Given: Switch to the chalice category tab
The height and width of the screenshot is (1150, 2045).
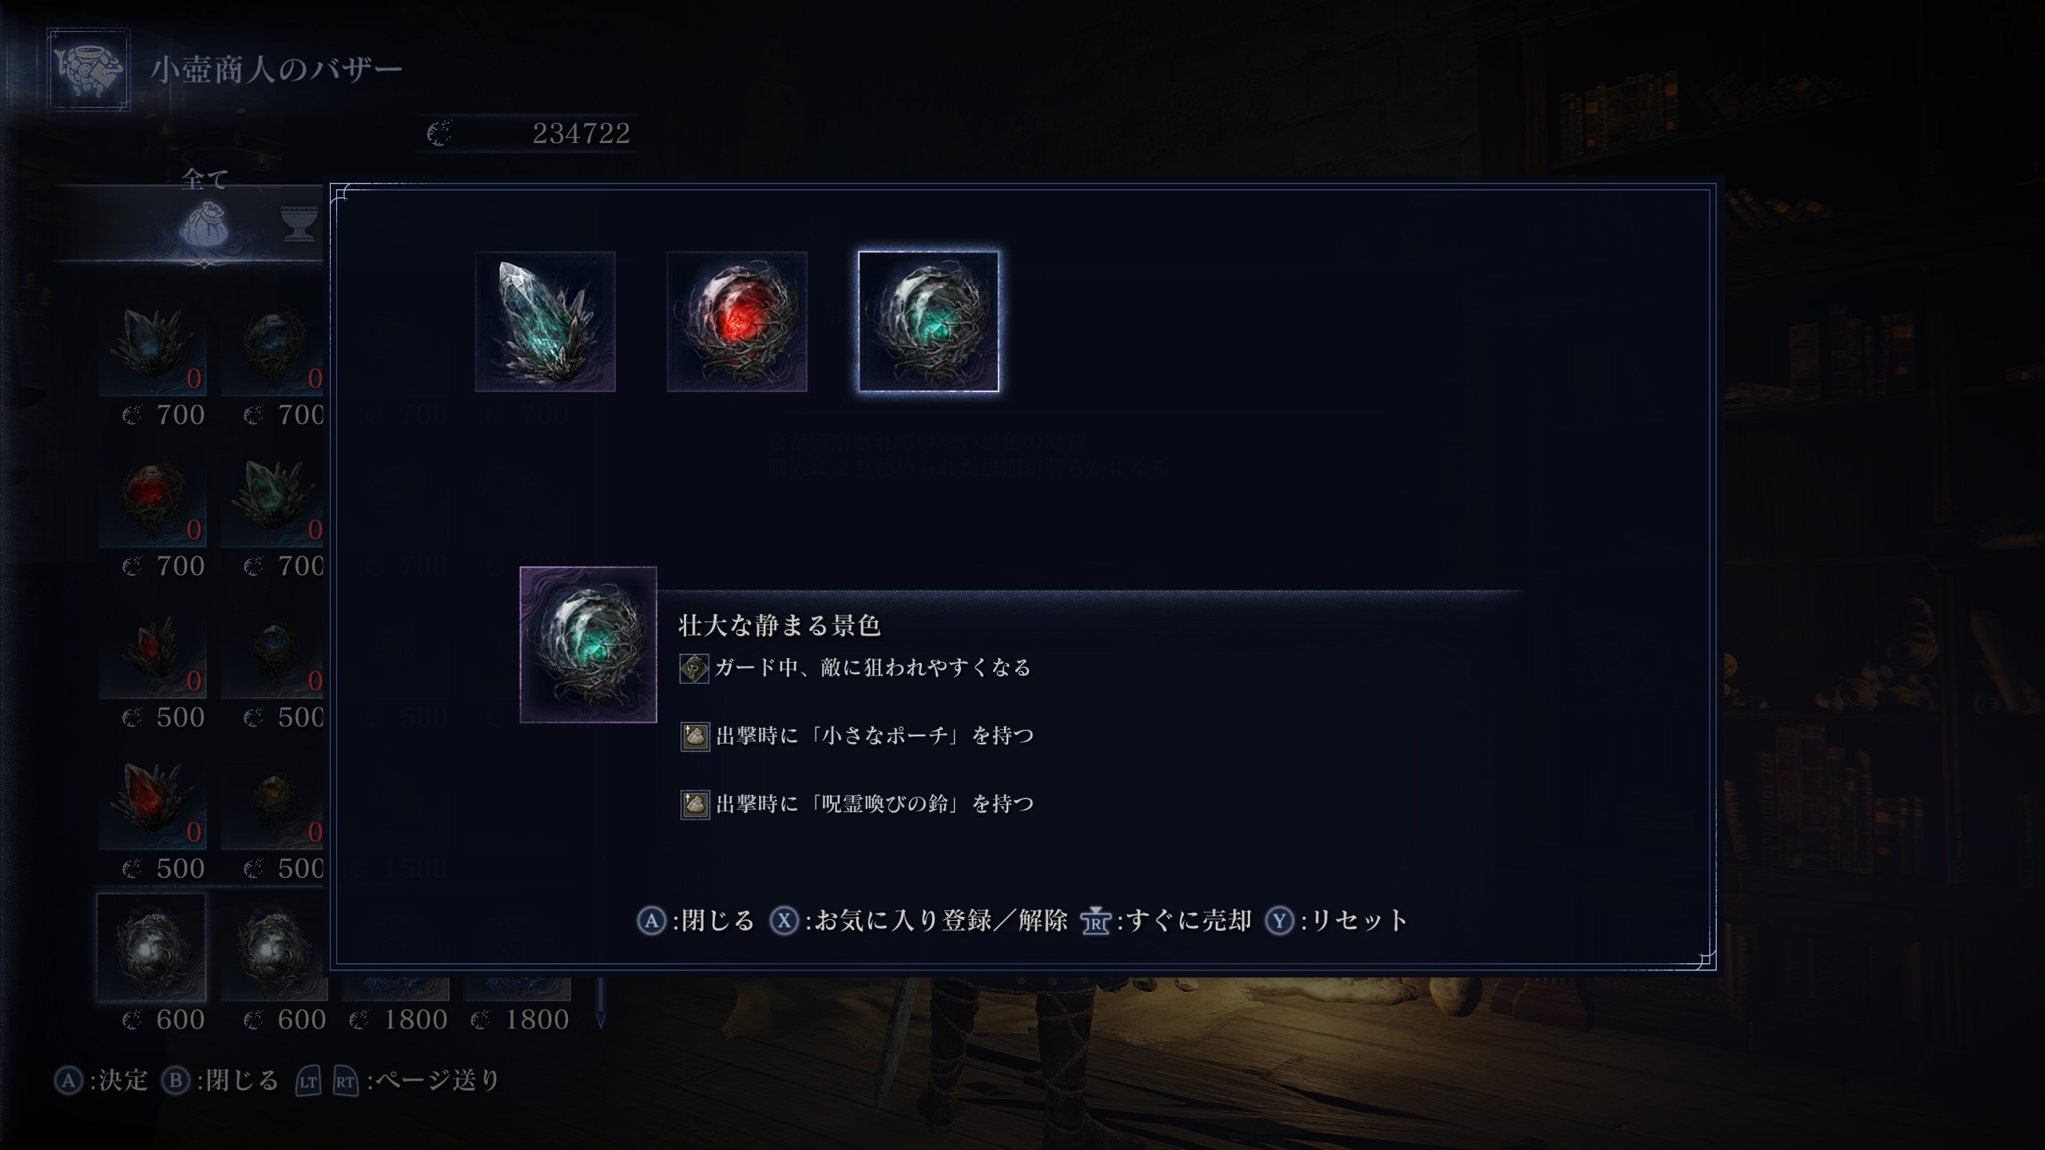Looking at the screenshot, I should coord(300,224).
